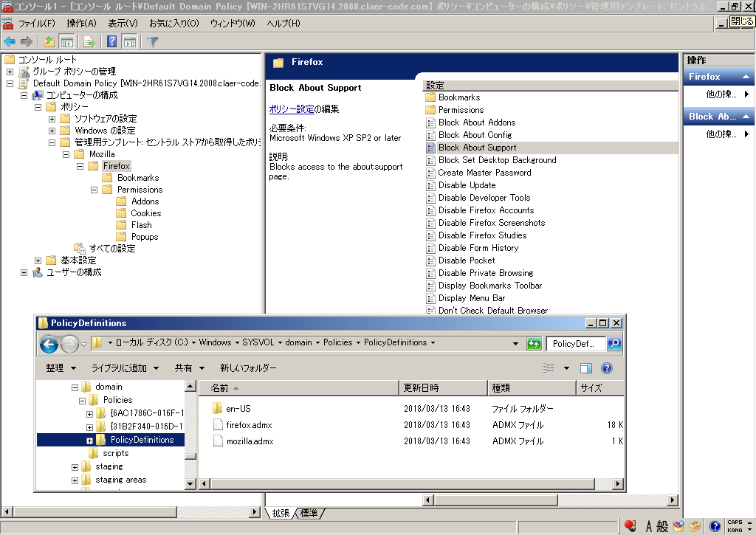The height and width of the screenshot is (535, 756).
Task: Click the IME input mode A icon
Action: coord(649,526)
